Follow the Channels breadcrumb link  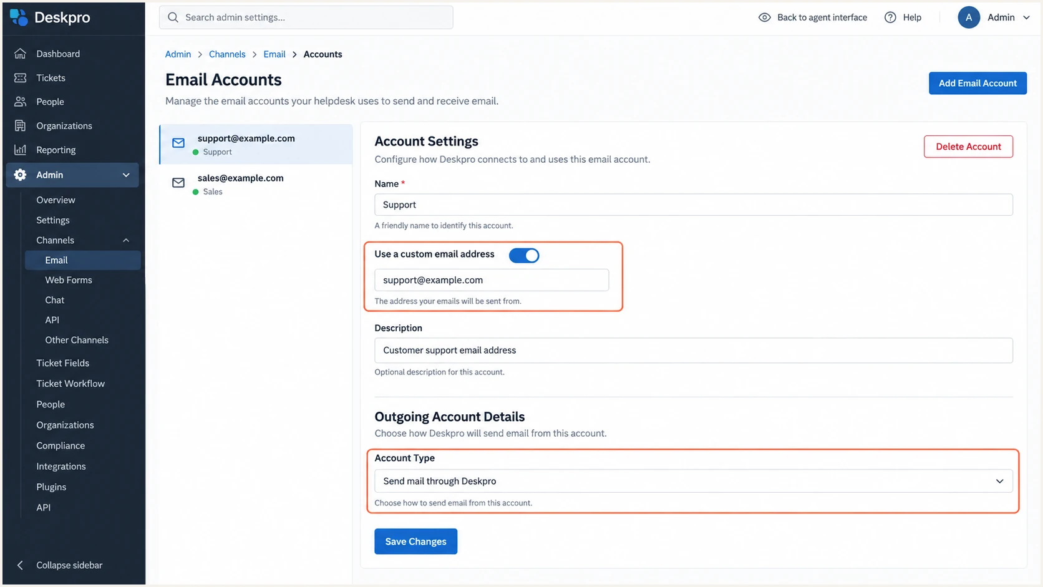point(227,54)
